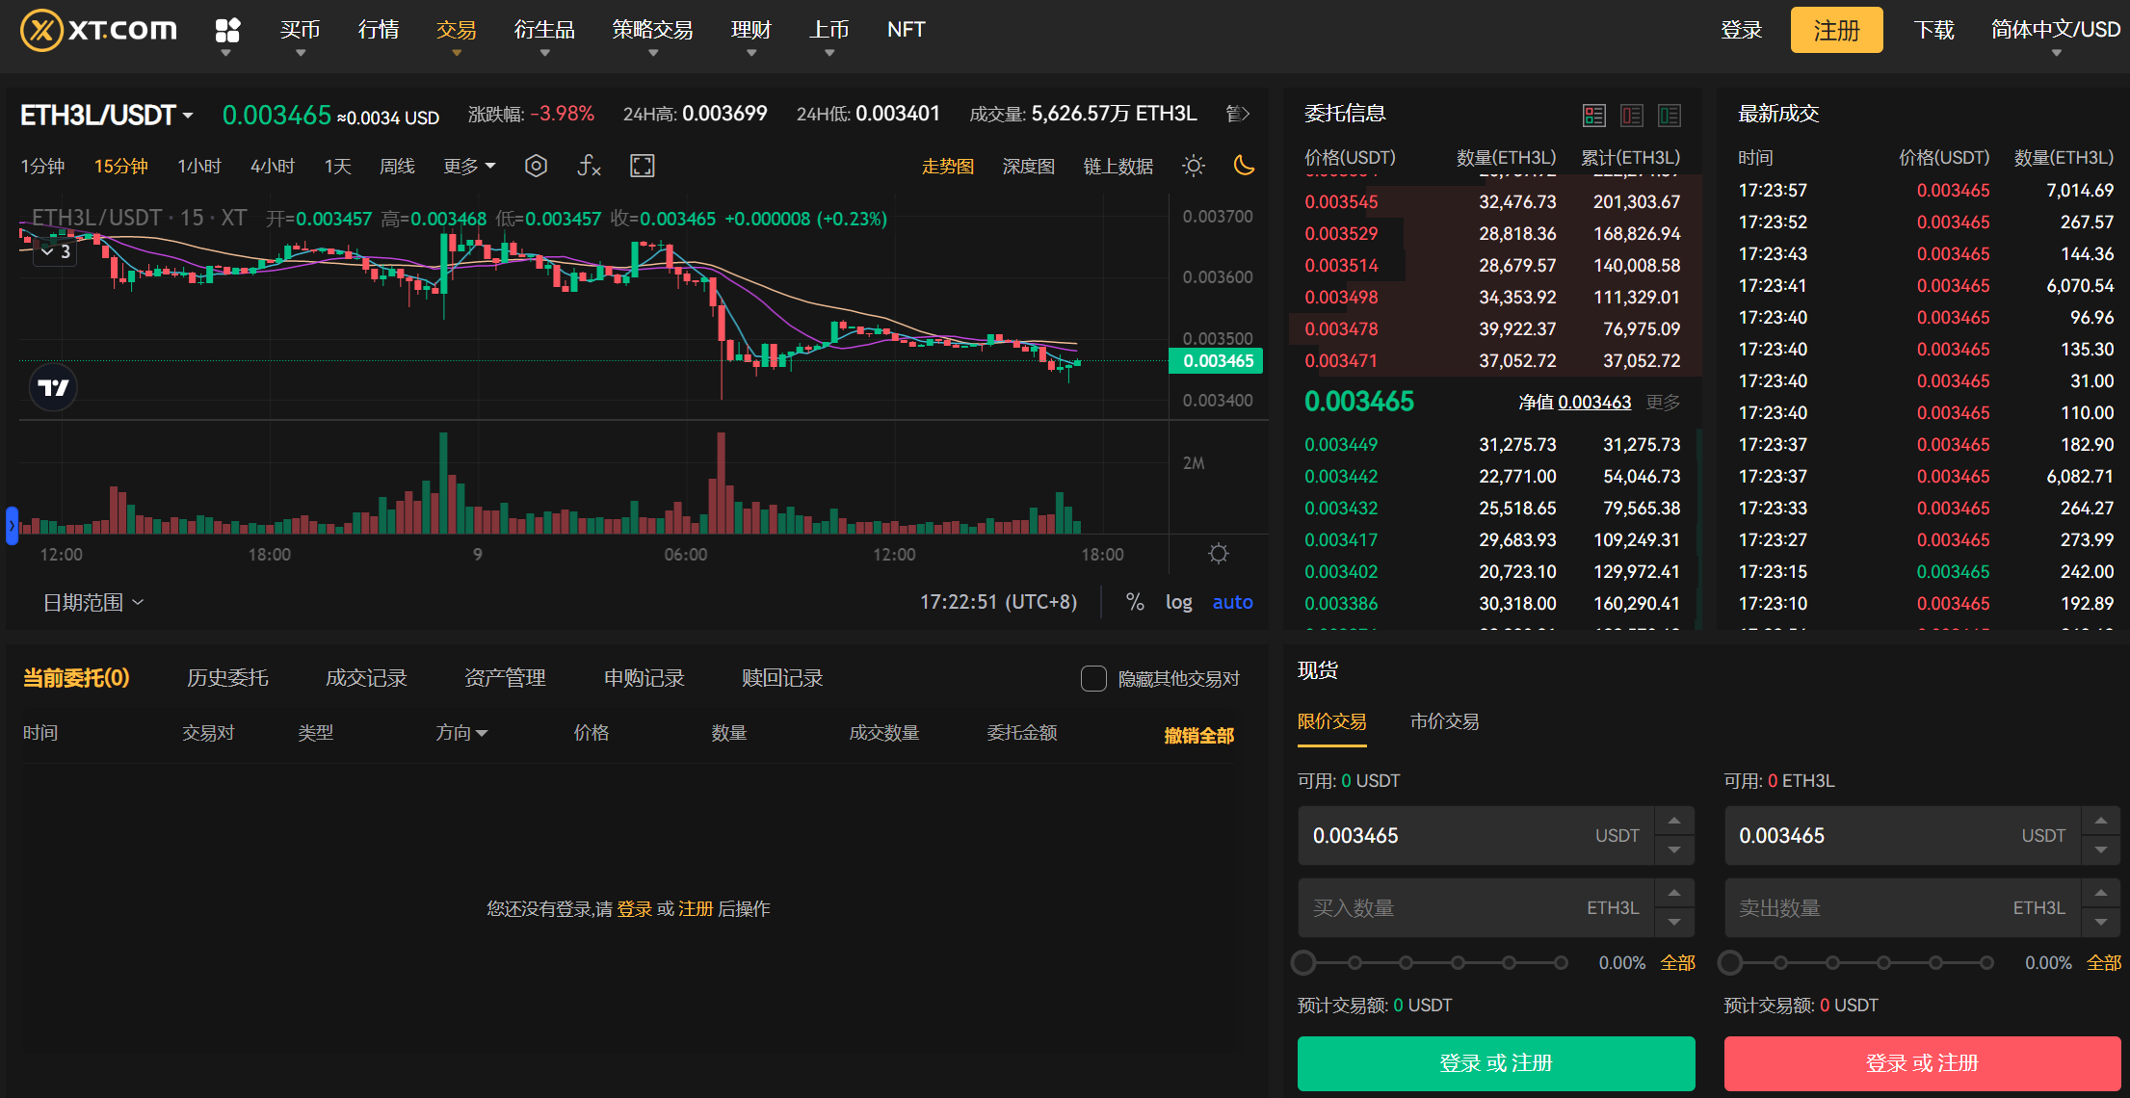Click the TradingView logo on chart
This screenshot has width=2130, height=1098.
pyautogui.click(x=53, y=387)
